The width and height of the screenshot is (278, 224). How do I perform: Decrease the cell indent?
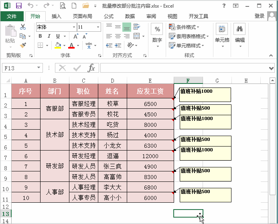tap(109, 45)
